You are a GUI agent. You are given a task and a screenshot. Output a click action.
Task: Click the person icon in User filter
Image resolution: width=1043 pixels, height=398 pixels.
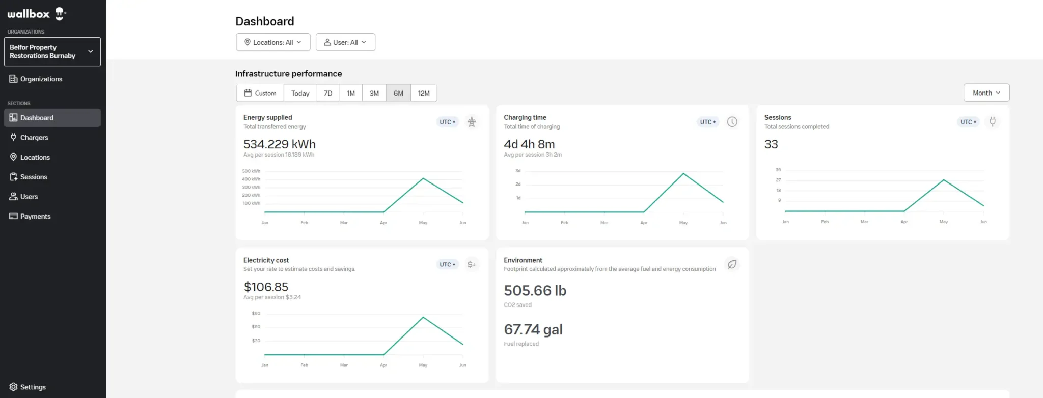point(327,42)
